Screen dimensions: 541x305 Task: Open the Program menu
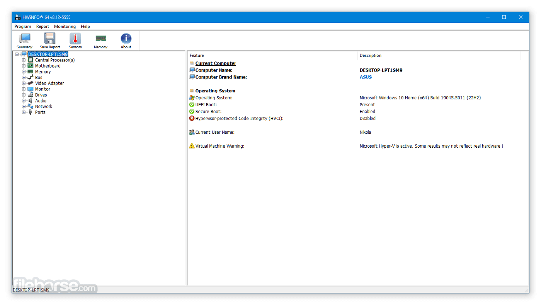[23, 27]
